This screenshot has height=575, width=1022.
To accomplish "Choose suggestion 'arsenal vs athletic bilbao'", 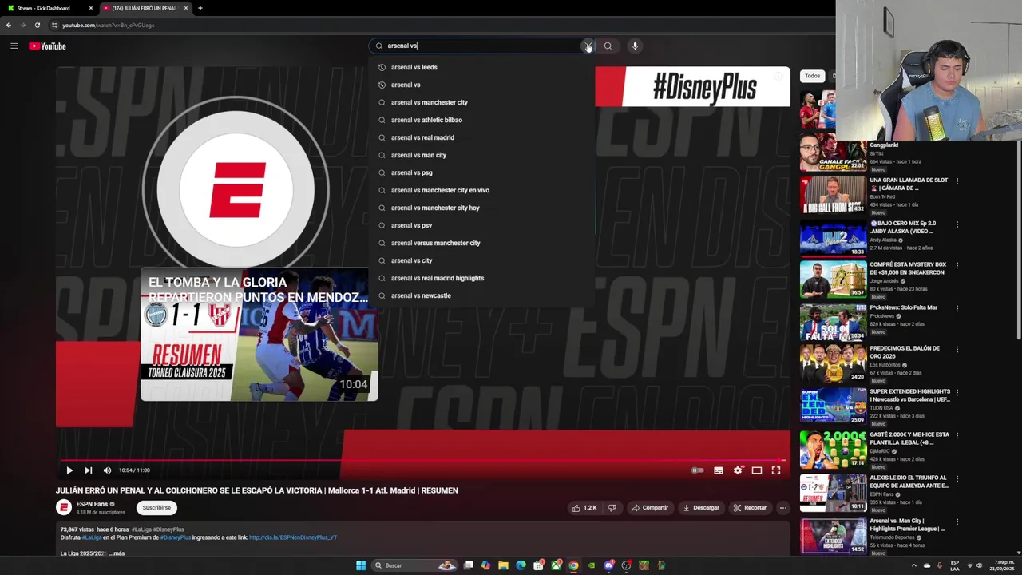I will [482, 120].
